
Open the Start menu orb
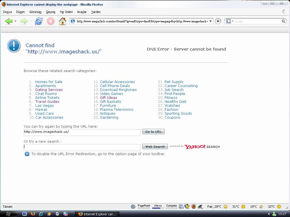(8, 214)
